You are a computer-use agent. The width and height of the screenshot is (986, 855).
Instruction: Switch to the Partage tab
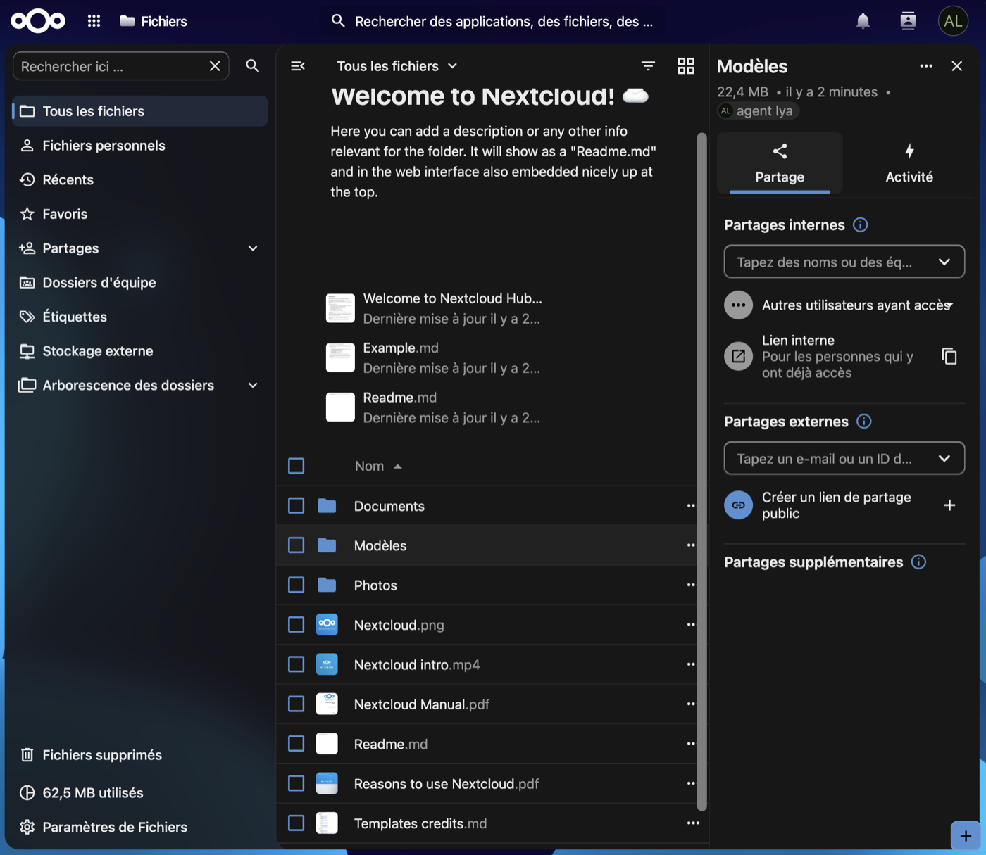click(780, 163)
